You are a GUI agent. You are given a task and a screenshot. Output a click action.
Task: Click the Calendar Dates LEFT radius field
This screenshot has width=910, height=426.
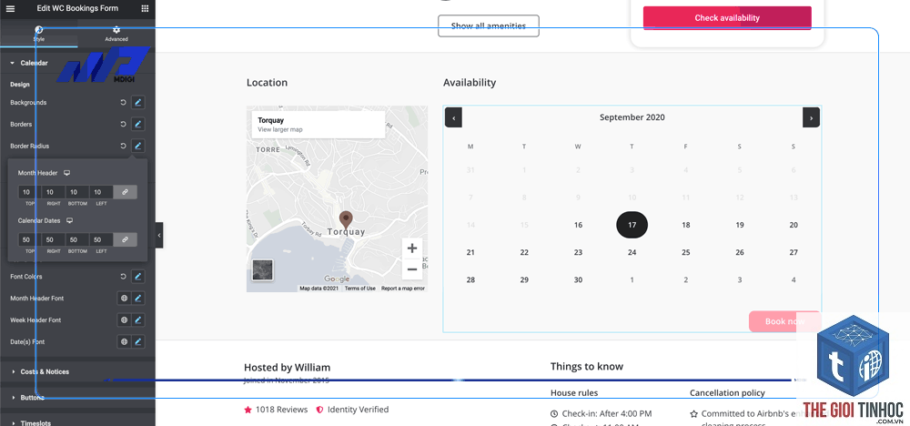point(101,239)
